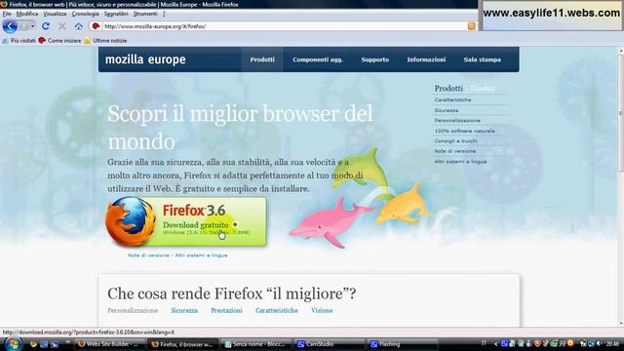Click Altri sistemi e lingue below the download button
Viewport: 624px width, 351px height.
tap(202, 255)
